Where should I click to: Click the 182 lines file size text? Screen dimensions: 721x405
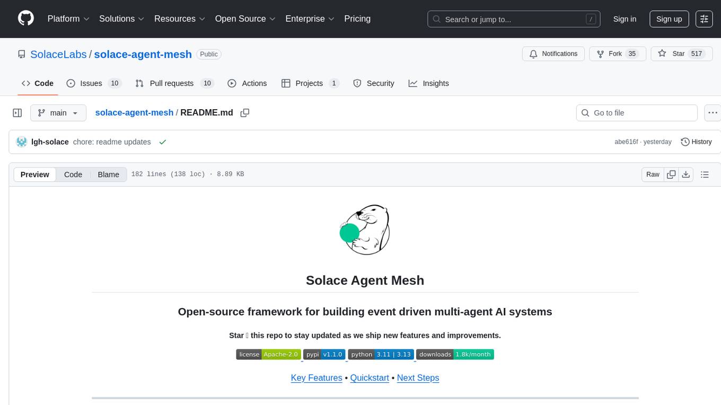(187, 174)
